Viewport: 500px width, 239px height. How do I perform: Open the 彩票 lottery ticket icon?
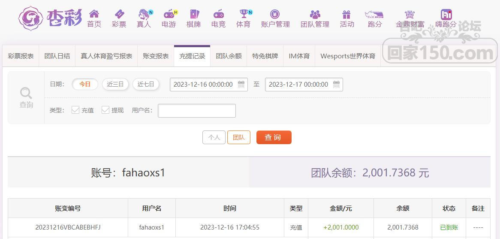pyautogui.click(x=119, y=14)
